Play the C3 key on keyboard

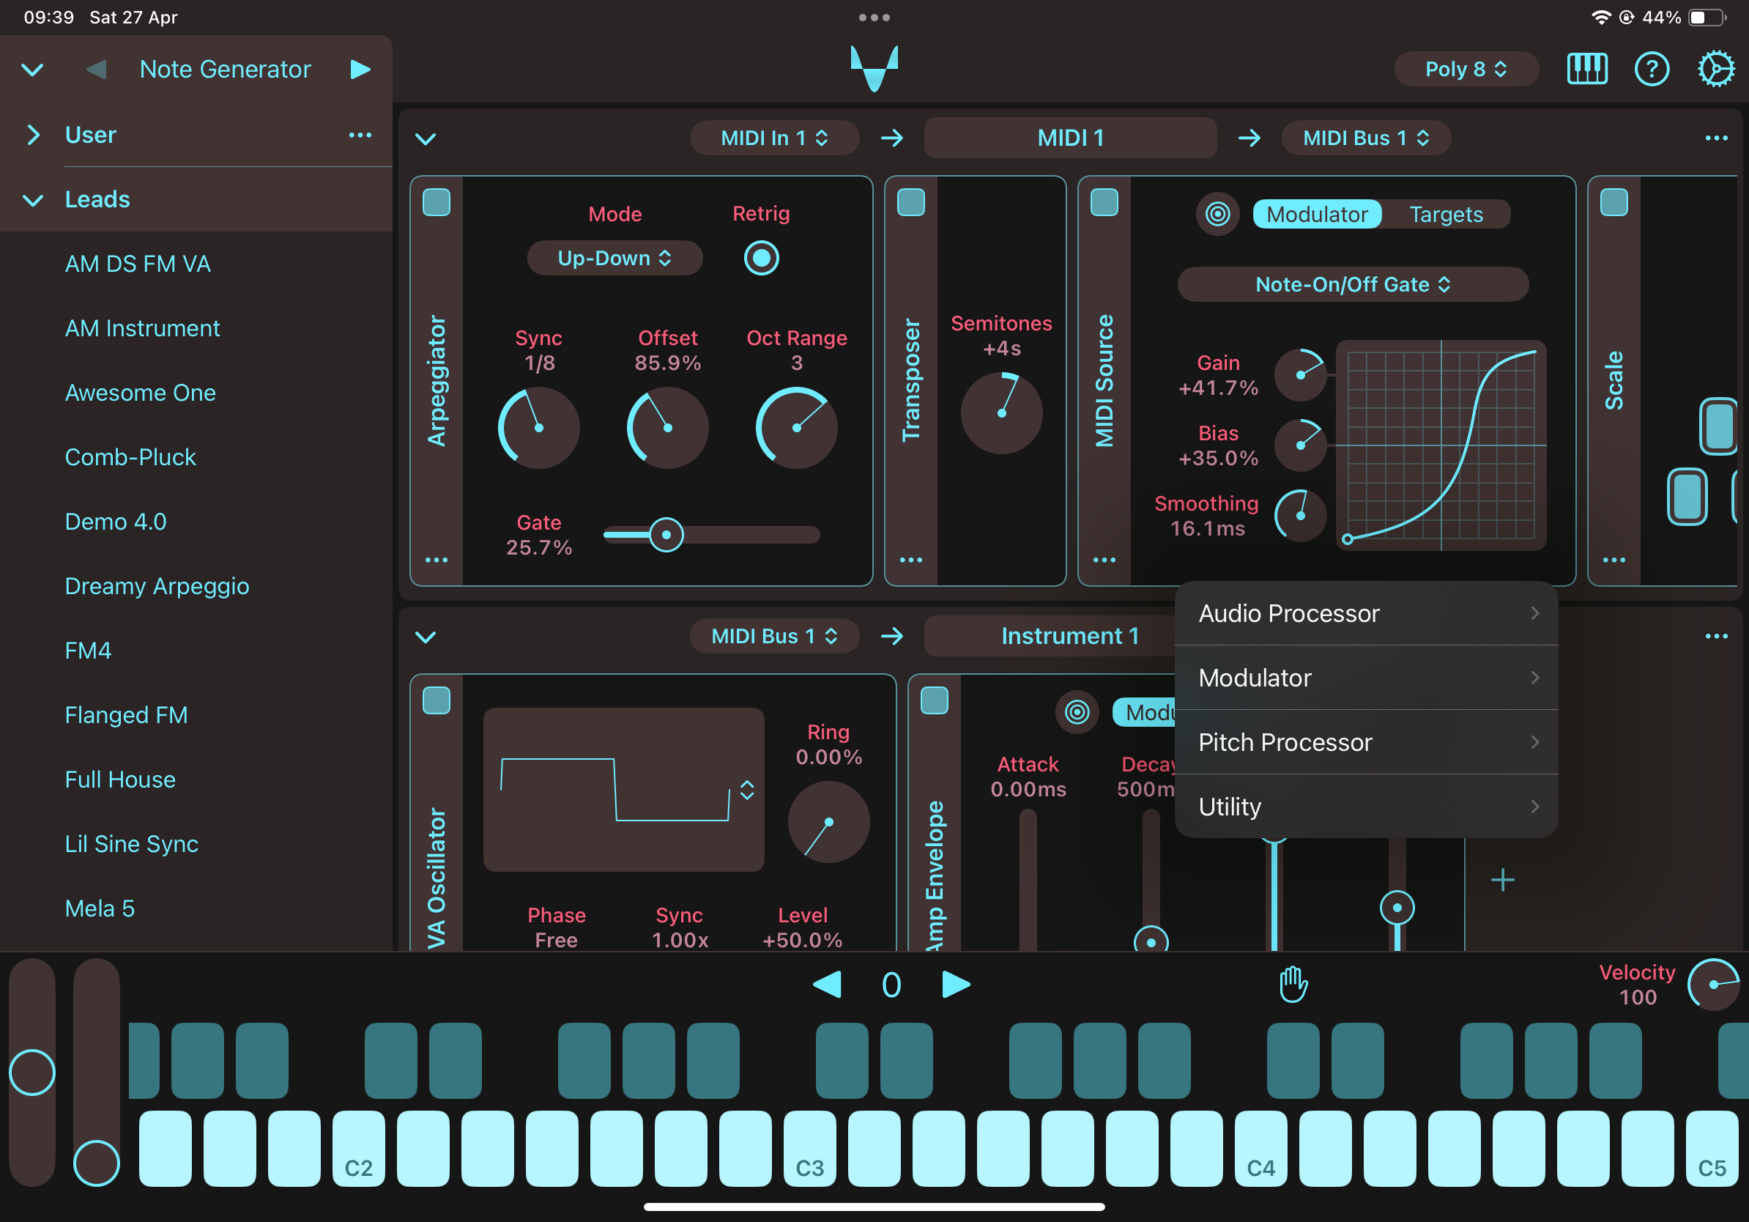tap(810, 1148)
